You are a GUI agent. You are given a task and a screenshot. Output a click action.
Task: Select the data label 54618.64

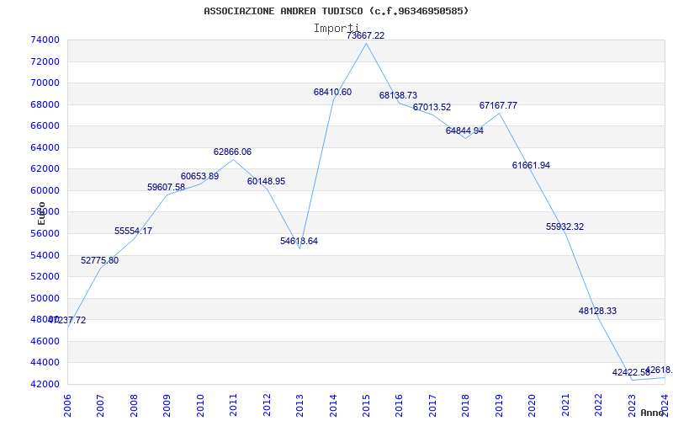click(x=299, y=242)
